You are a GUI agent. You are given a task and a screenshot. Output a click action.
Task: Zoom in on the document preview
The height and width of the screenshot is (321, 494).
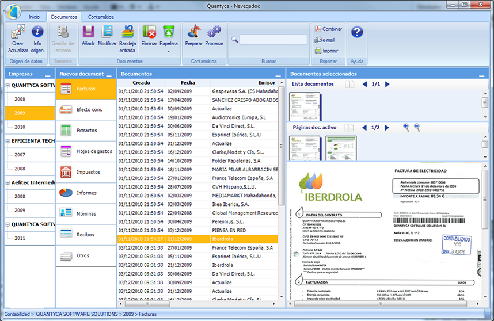[x=406, y=127]
